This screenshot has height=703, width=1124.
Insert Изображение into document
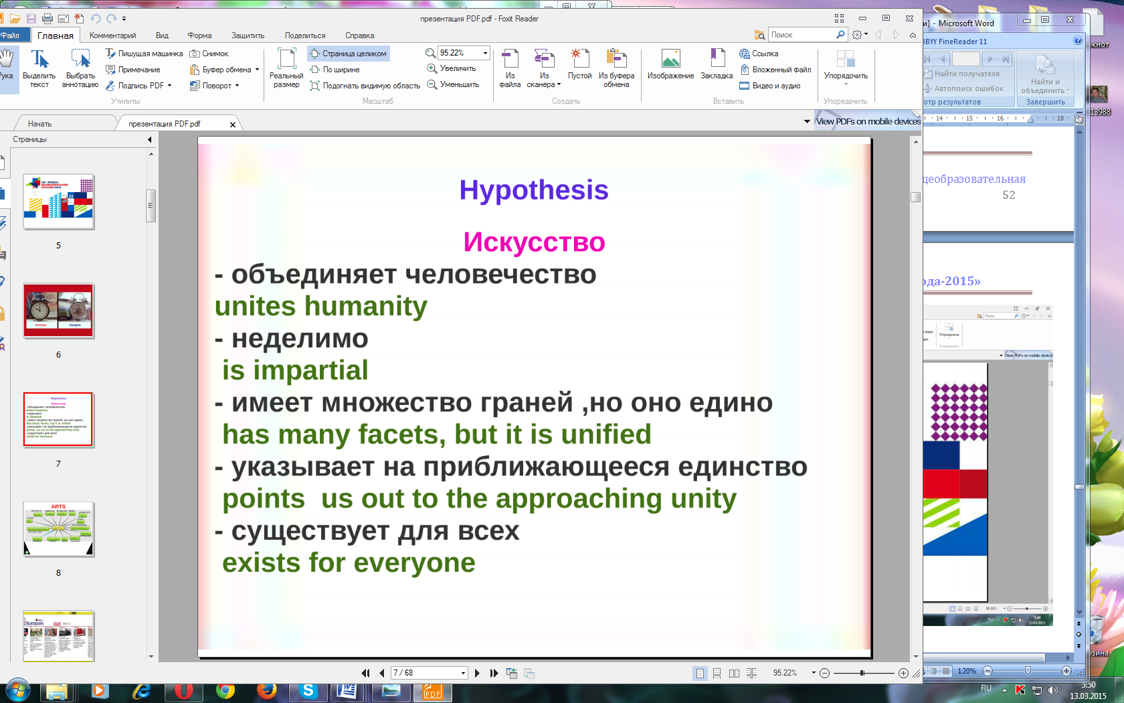click(670, 65)
